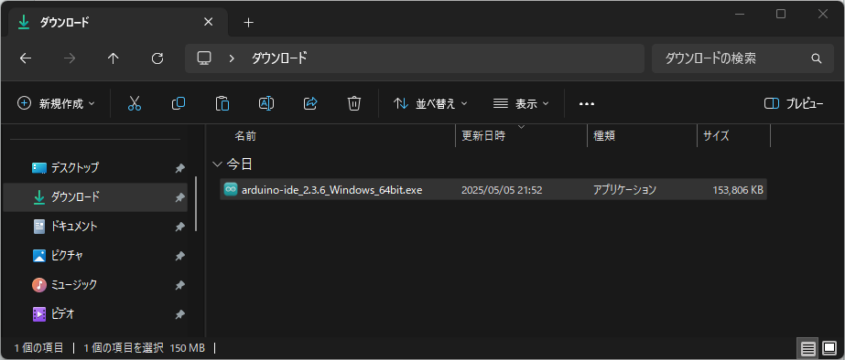
Task: Click the pin icon next to ミュージック
Action: [180, 285]
